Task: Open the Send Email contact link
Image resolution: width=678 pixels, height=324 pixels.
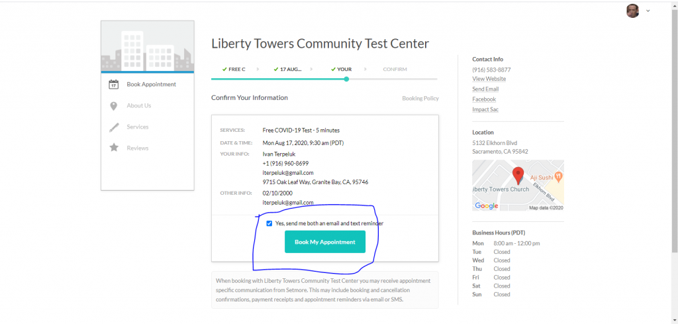Action: pyautogui.click(x=485, y=89)
